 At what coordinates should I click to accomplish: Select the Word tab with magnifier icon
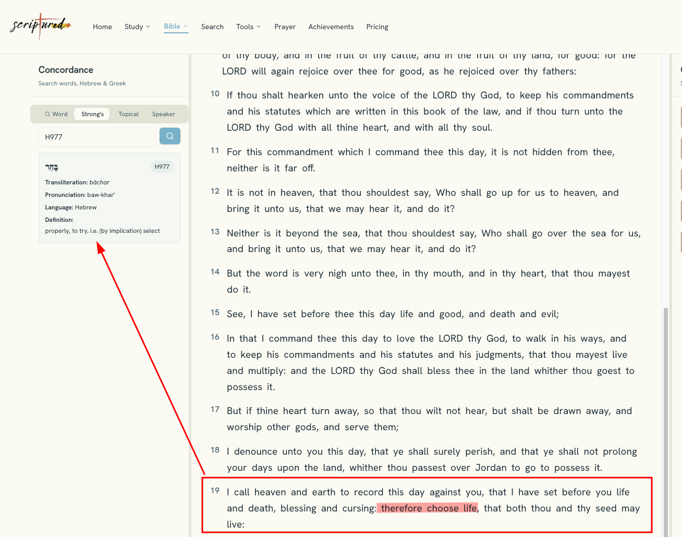tap(56, 114)
